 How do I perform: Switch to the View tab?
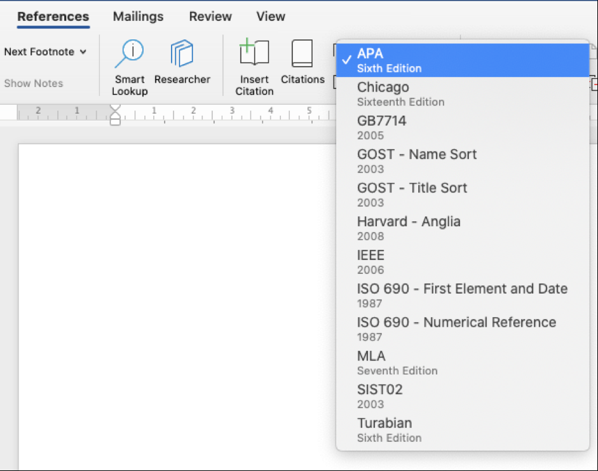(270, 17)
